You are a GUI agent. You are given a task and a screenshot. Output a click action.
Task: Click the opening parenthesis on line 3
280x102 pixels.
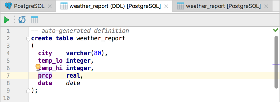[x=32, y=46]
